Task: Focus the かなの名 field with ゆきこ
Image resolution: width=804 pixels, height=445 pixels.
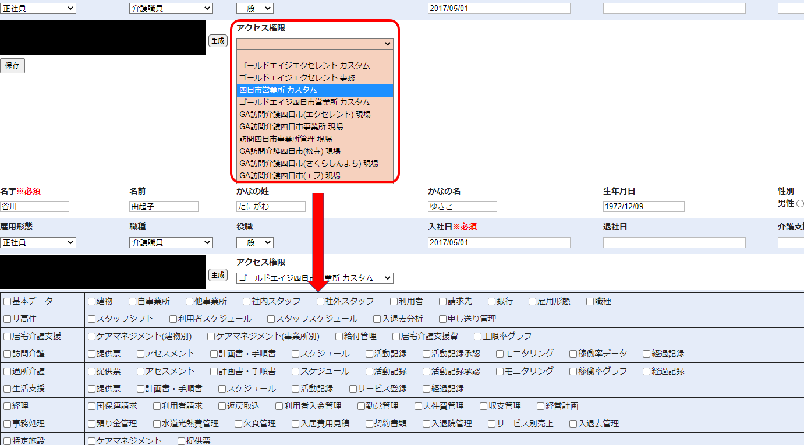Action: click(x=462, y=207)
